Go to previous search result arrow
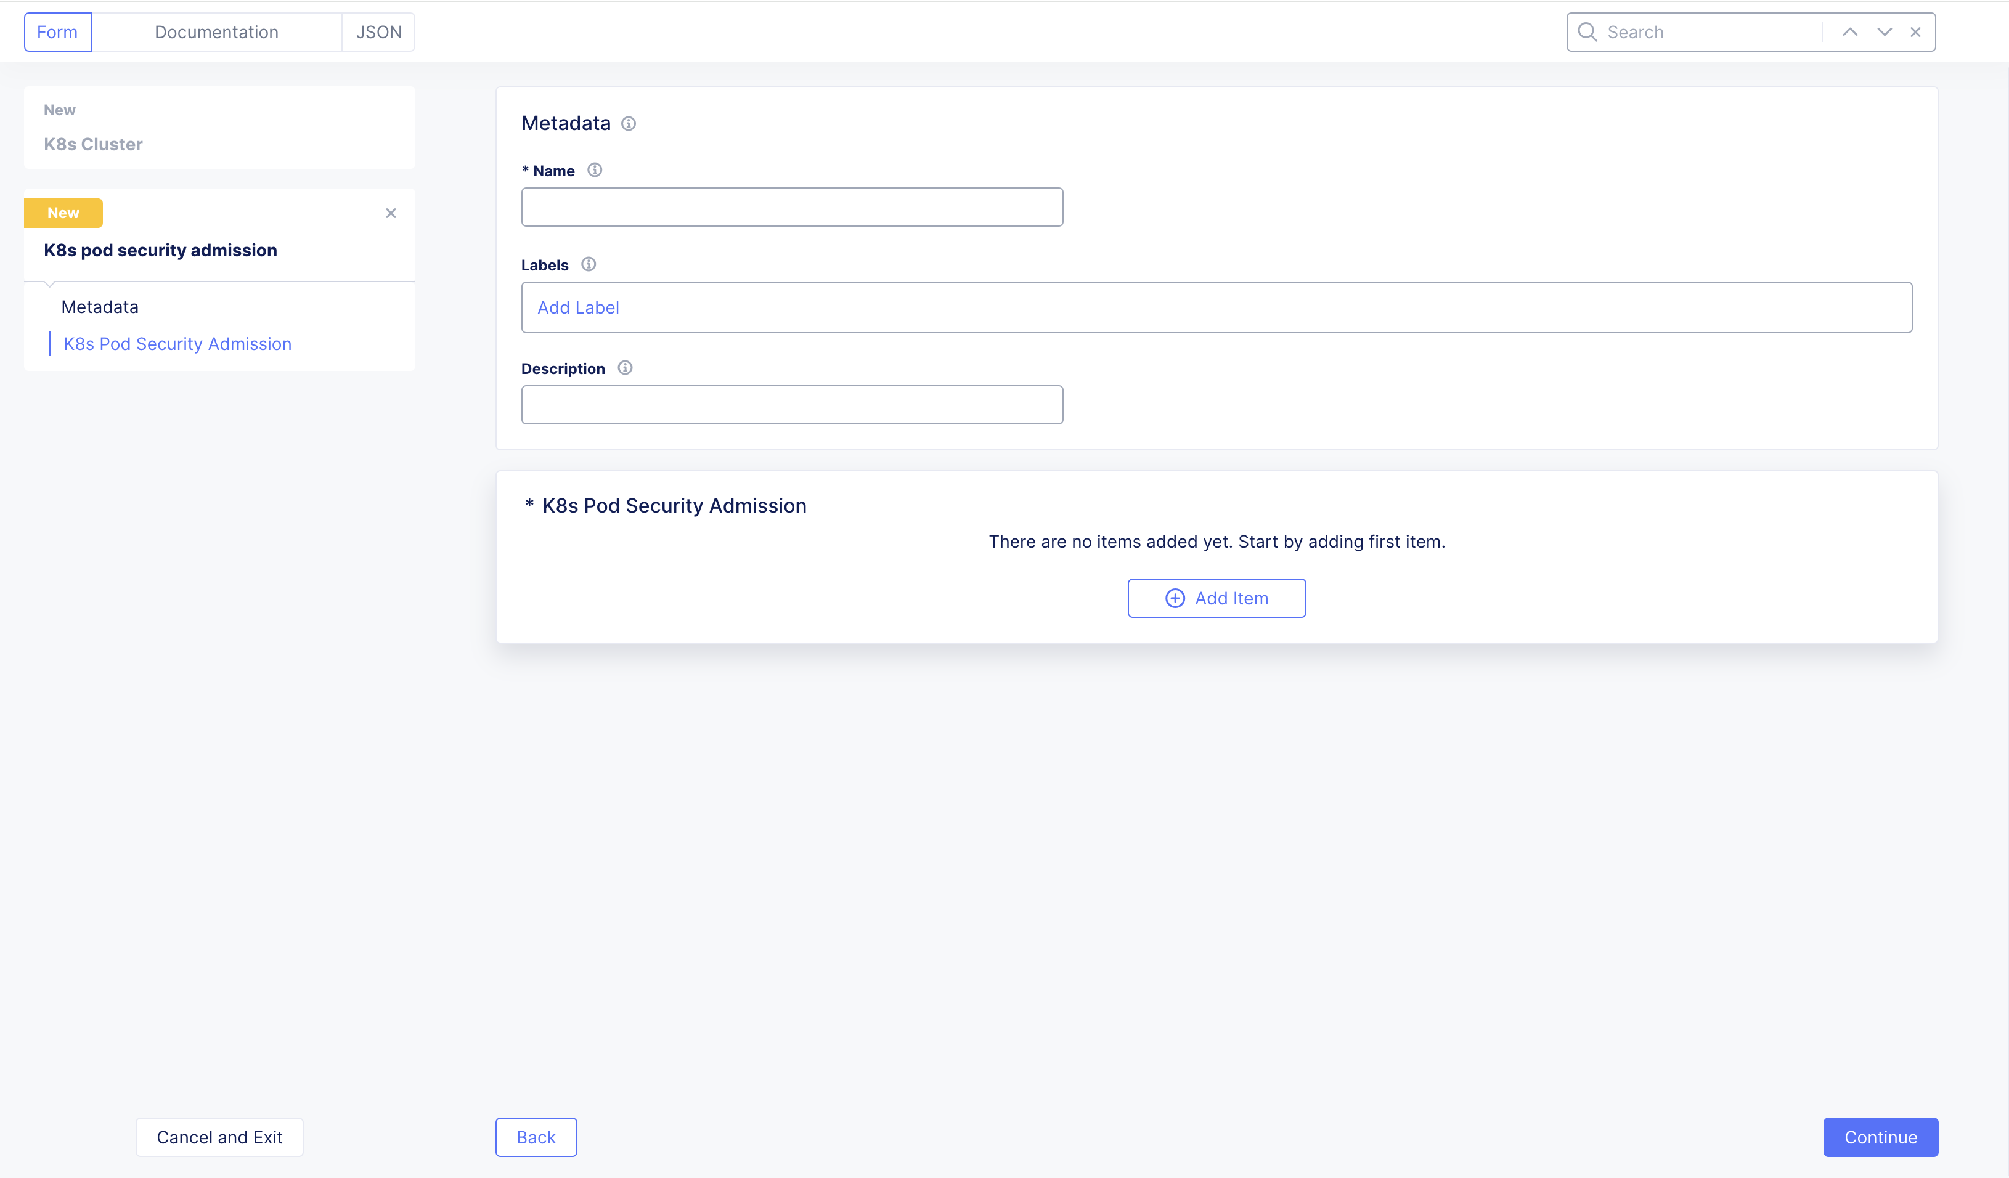 tap(1851, 32)
